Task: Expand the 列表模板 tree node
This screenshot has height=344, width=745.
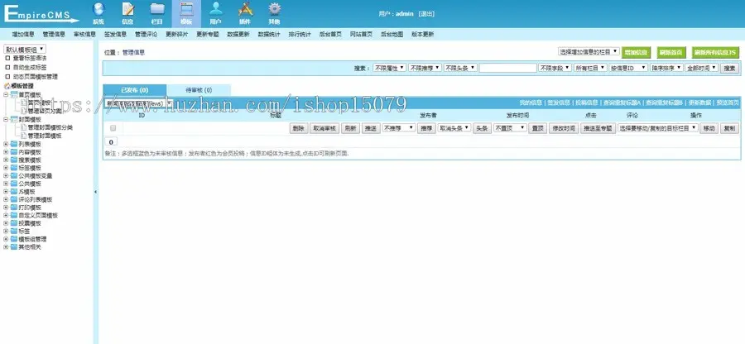Action: (7, 143)
